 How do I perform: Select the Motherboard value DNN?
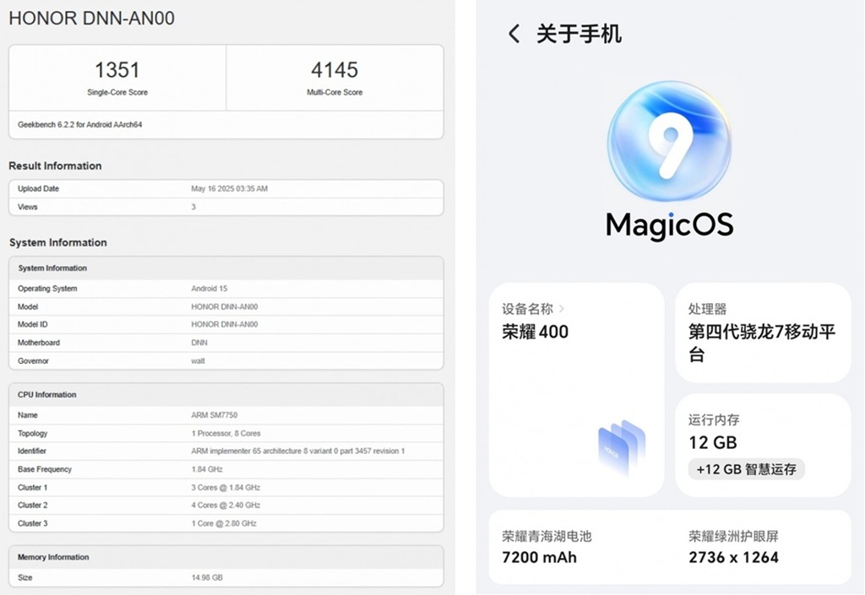[199, 343]
